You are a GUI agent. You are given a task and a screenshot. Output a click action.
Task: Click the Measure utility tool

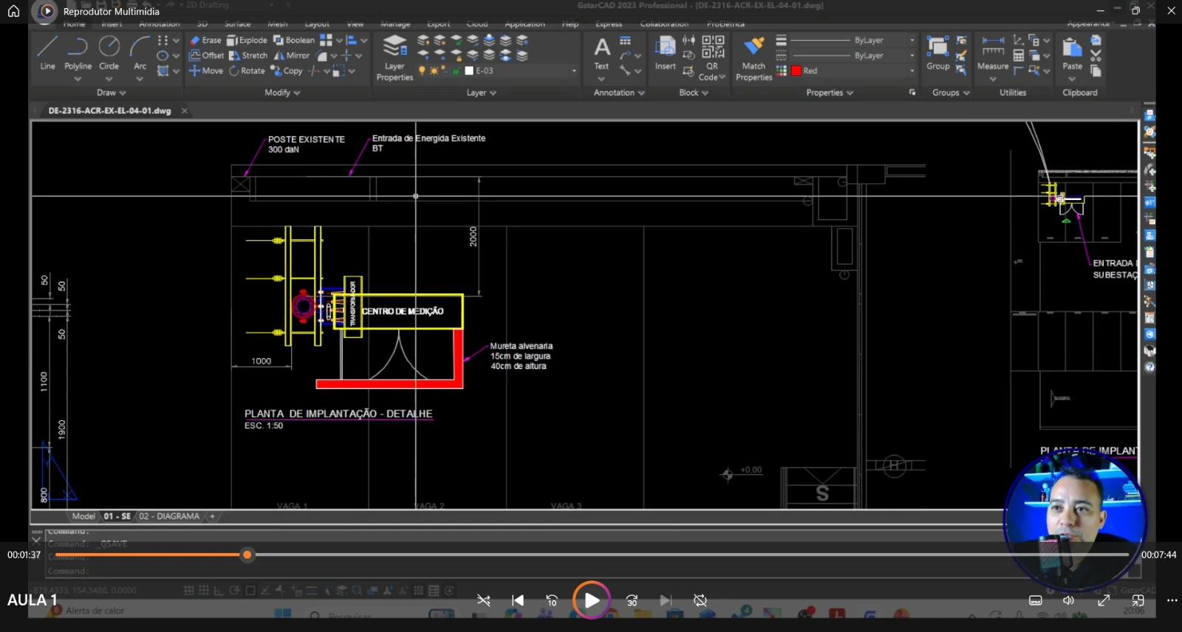coord(993,53)
